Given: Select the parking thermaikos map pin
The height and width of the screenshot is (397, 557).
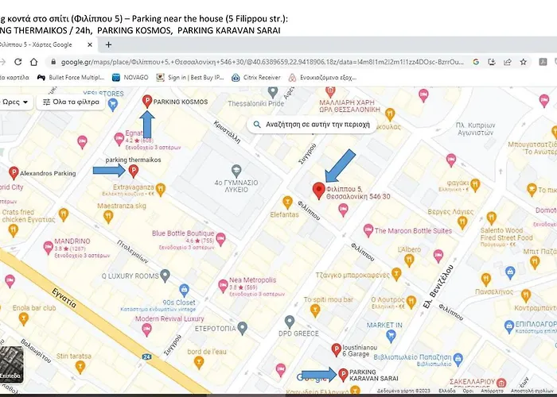Looking at the screenshot, I should point(133,171).
